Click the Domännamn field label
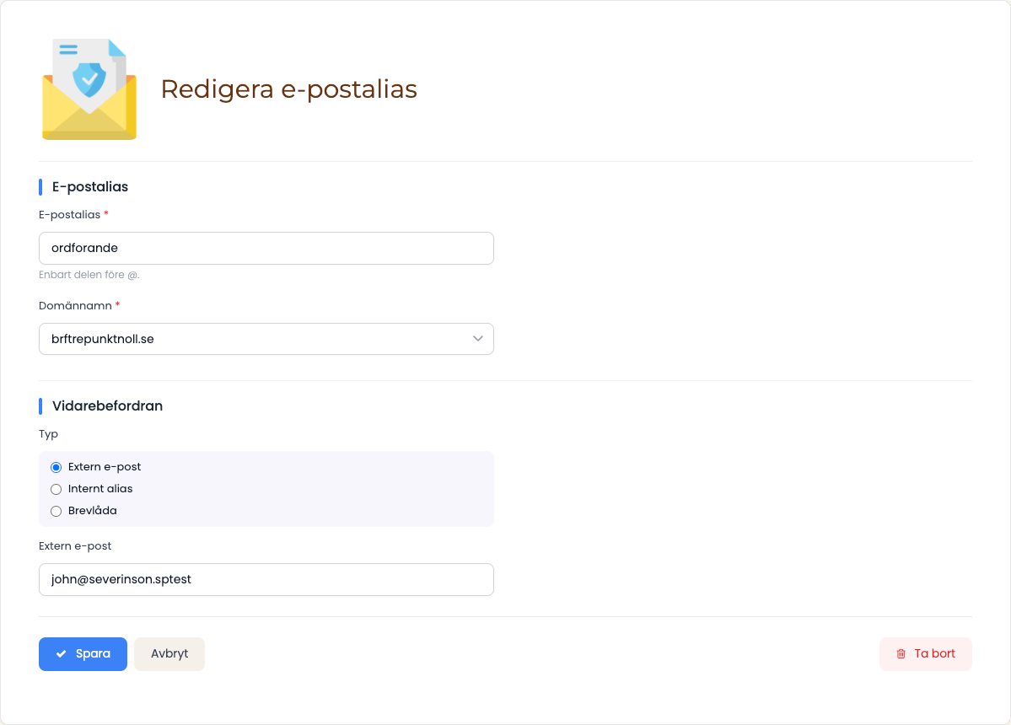1011x725 pixels. pyautogui.click(x=75, y=305)
